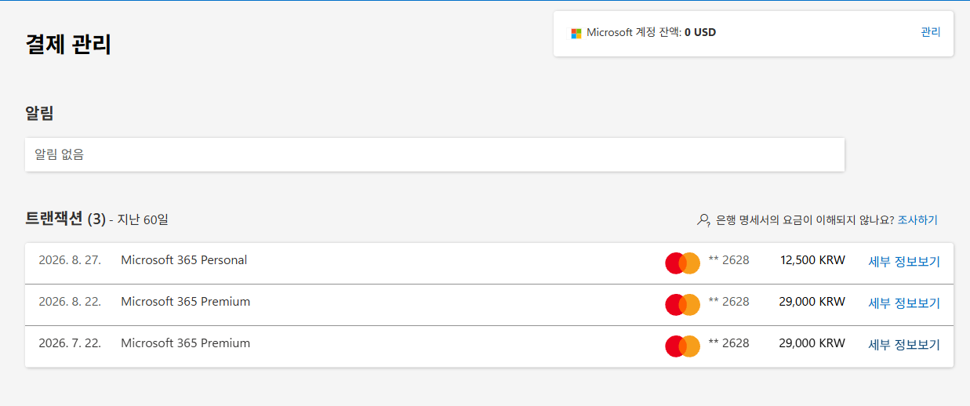970x406 pixels.
Task: Click the 결제 관리 page heading
Action: (68, 45)
